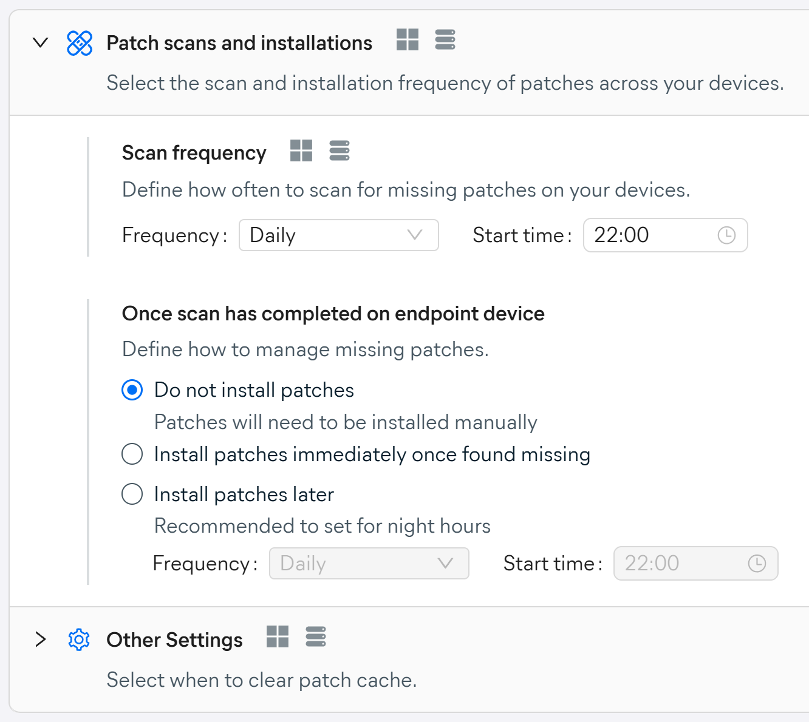The width and height of the screenshot is (809, 722).
Task: Click clock icon in install-later Start time
Action: 757,564
